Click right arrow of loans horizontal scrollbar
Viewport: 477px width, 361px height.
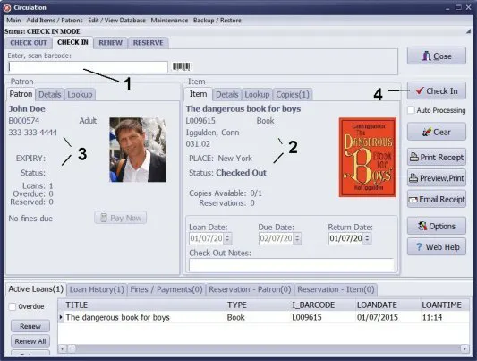[464, 348]
